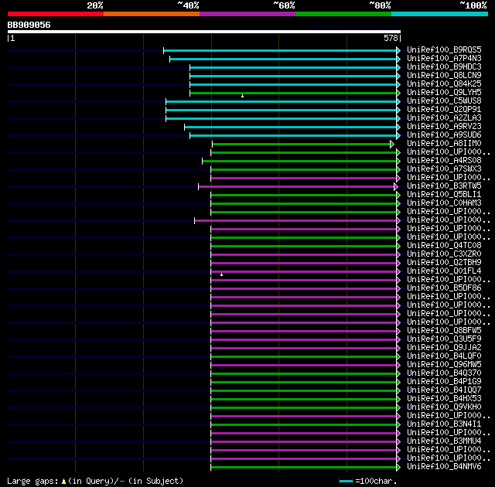This screenshot has width=495, height=487.
Task: Click the yellow gap marker under the UniRef100_Q9LYH5 bar
Action: [x=242, y=96]
